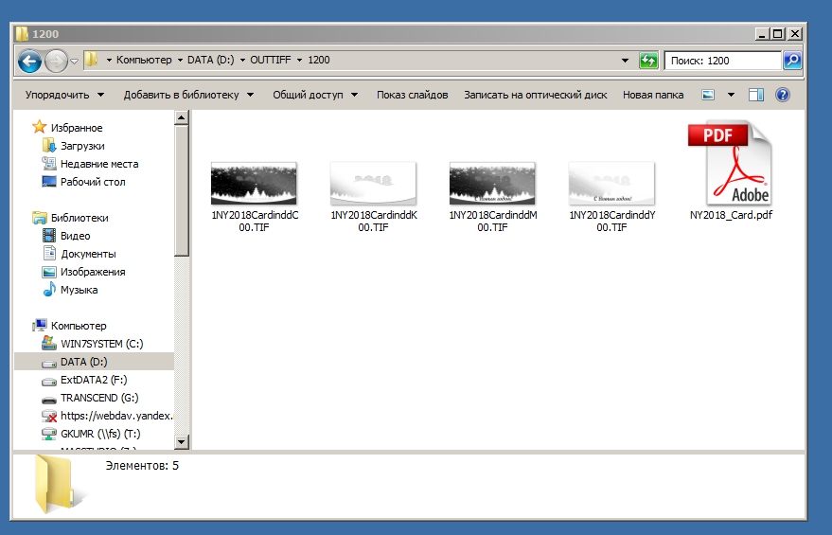Click navigation pane scroll up arrow

coord(182,117)
